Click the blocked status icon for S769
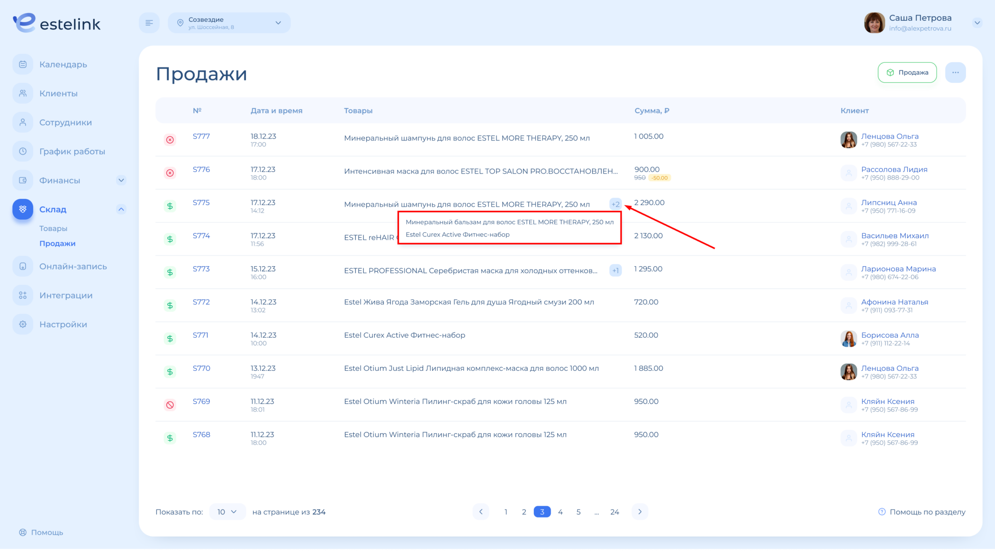The height and width of the screenshot is (551, 995). 170,405
